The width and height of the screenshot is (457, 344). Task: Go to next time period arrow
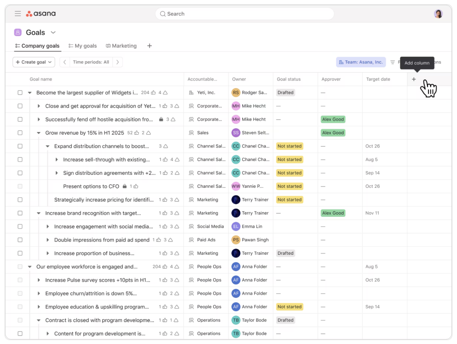pyautogui.click(x=117, y=62)
